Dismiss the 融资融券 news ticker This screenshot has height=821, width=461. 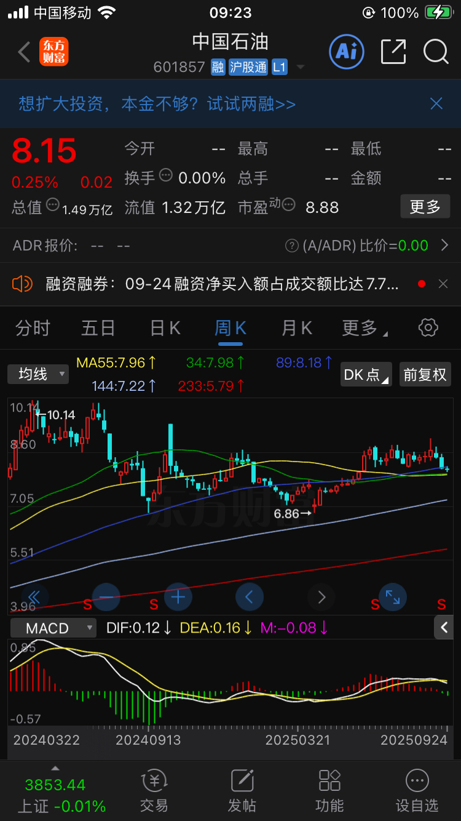(443, 284)
